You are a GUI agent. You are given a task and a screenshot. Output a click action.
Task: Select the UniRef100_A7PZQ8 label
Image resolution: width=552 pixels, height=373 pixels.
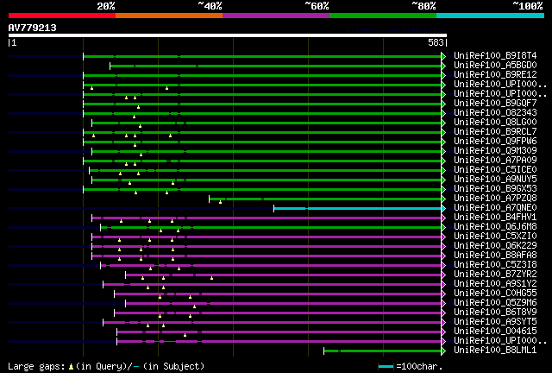(x=495, y=198)
